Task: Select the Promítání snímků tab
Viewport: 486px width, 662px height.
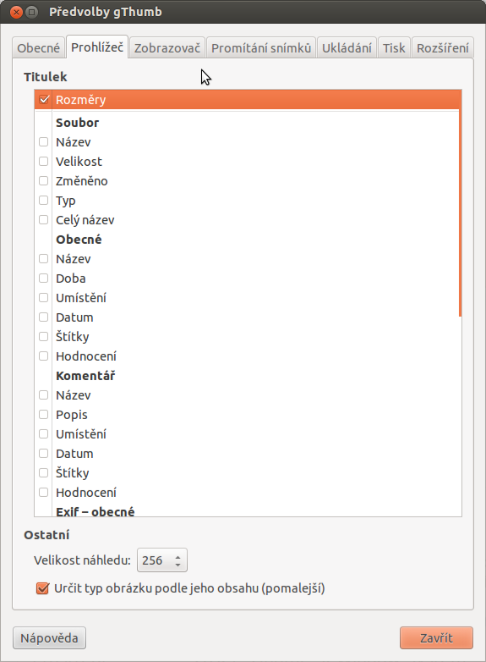Action: [261, 47]
